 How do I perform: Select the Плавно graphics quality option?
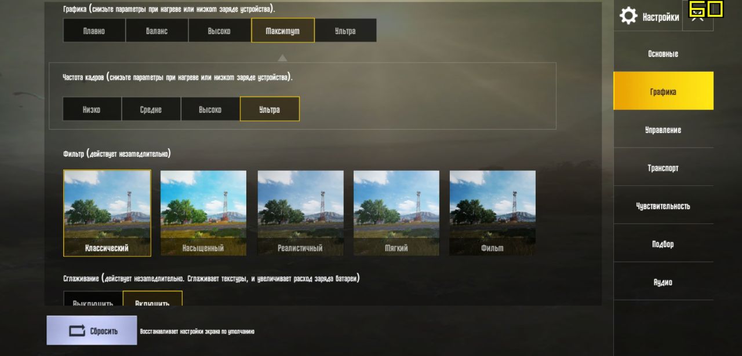point(94,31)
